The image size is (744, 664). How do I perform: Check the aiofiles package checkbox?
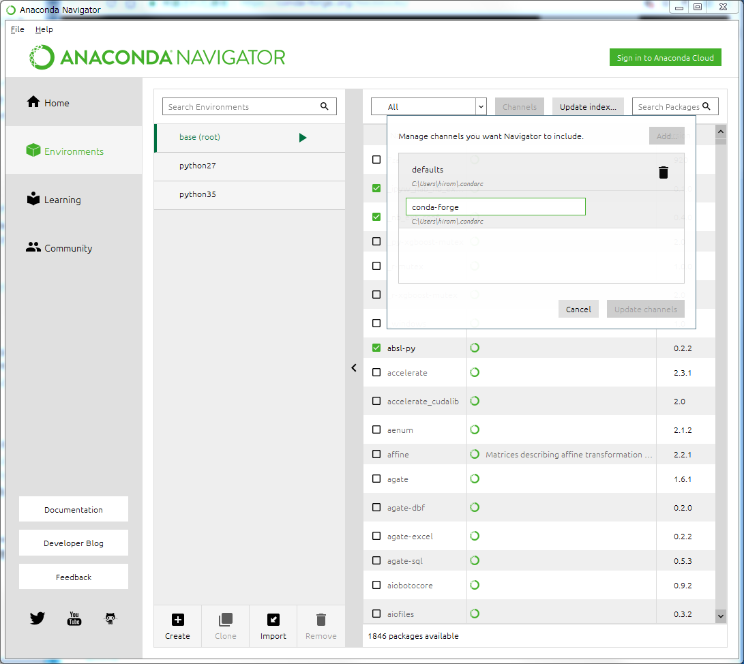(x=376, y=614)
